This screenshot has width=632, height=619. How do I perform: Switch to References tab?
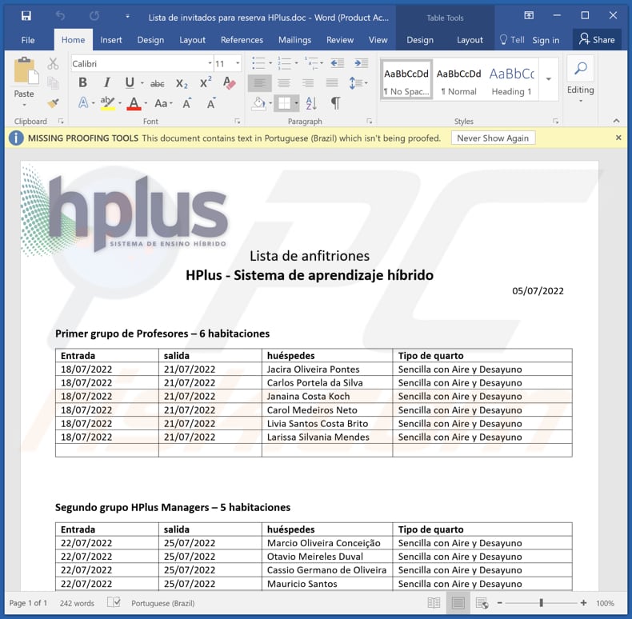pyautogui.click(x=242, y=40)
